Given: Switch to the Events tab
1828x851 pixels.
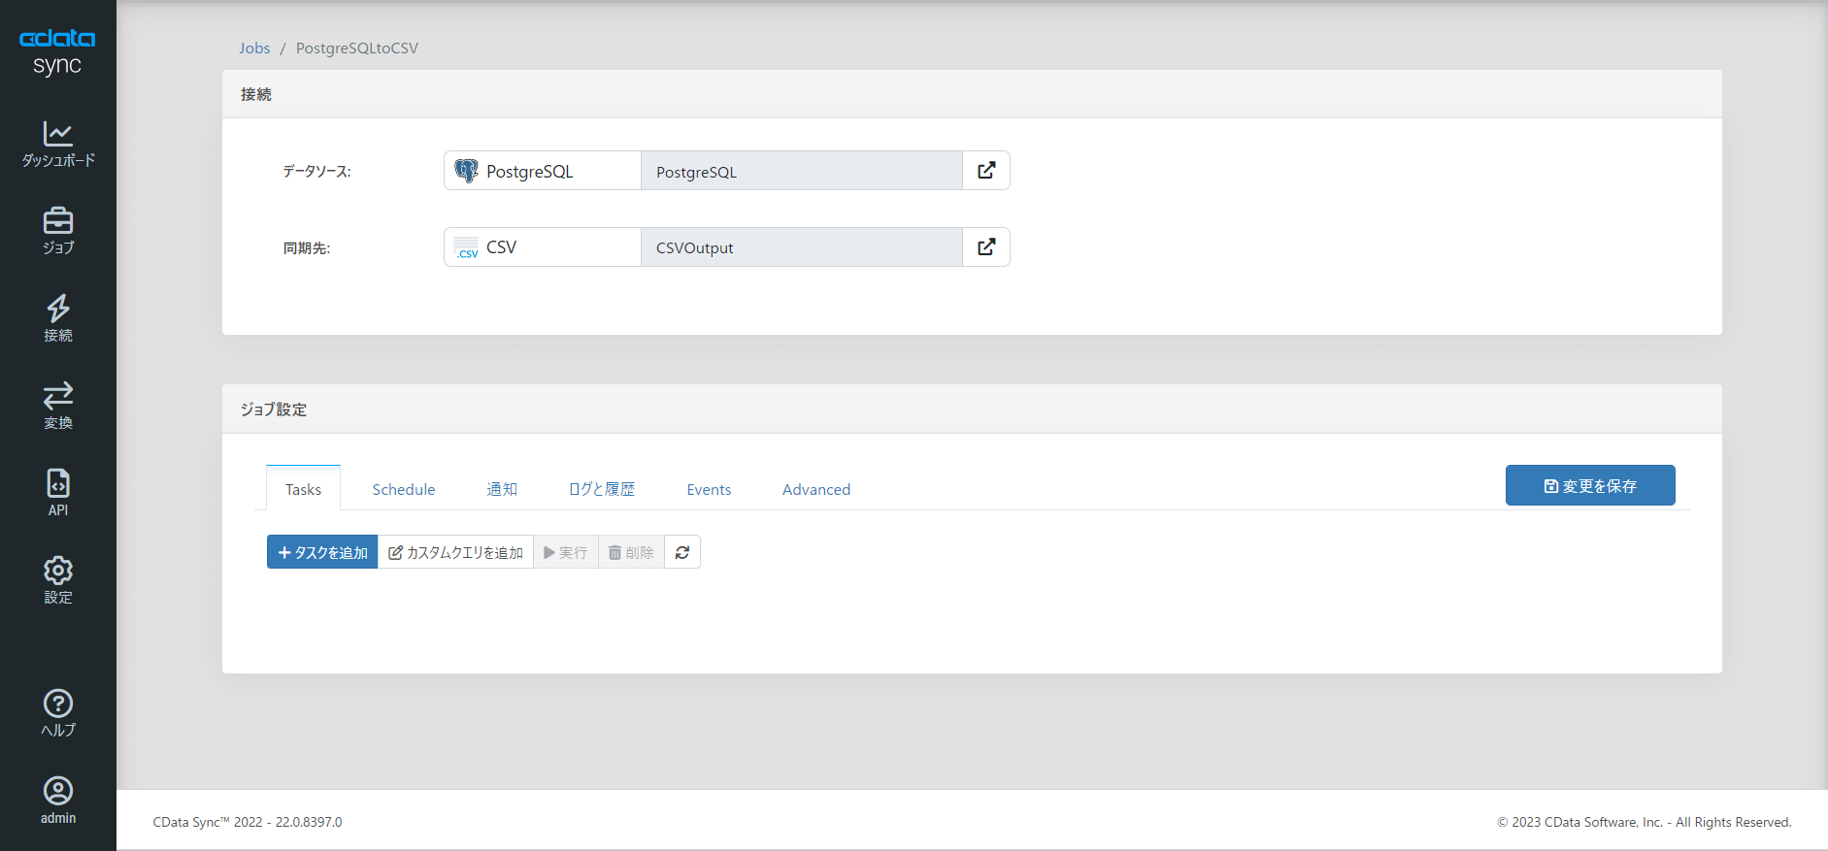Looking at the screenshot, I should tap(709, 489).
